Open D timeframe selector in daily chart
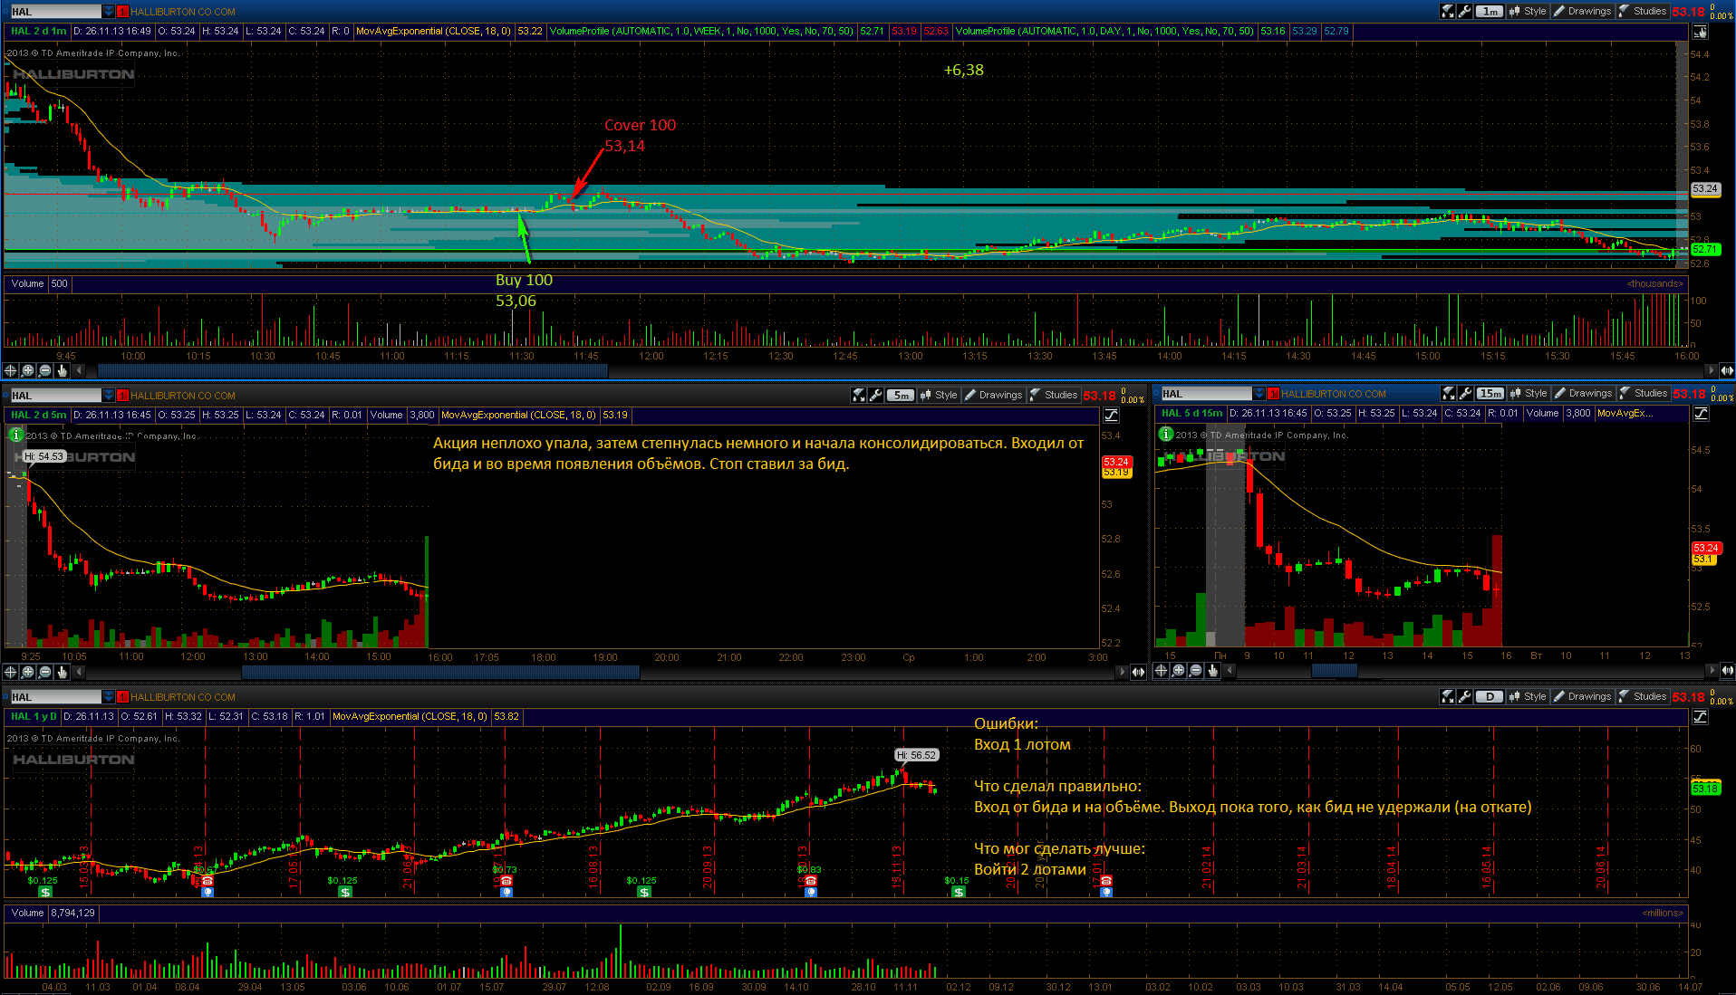Image resolution: width=1736 pixels, height=995 pixels. point(1490,697)
